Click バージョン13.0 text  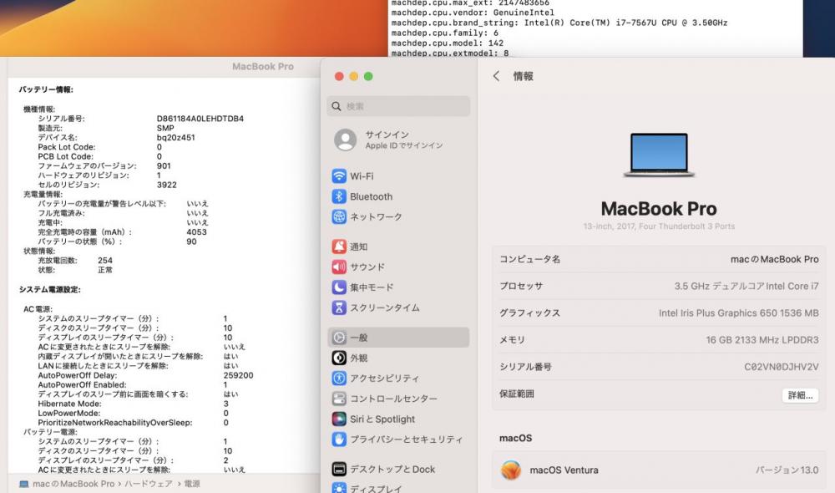pos(787,470)
